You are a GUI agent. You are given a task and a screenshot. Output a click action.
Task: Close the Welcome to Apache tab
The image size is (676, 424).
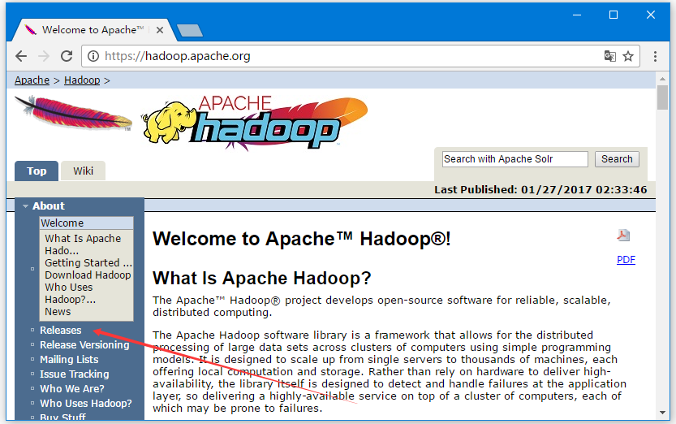coord(160,30)
